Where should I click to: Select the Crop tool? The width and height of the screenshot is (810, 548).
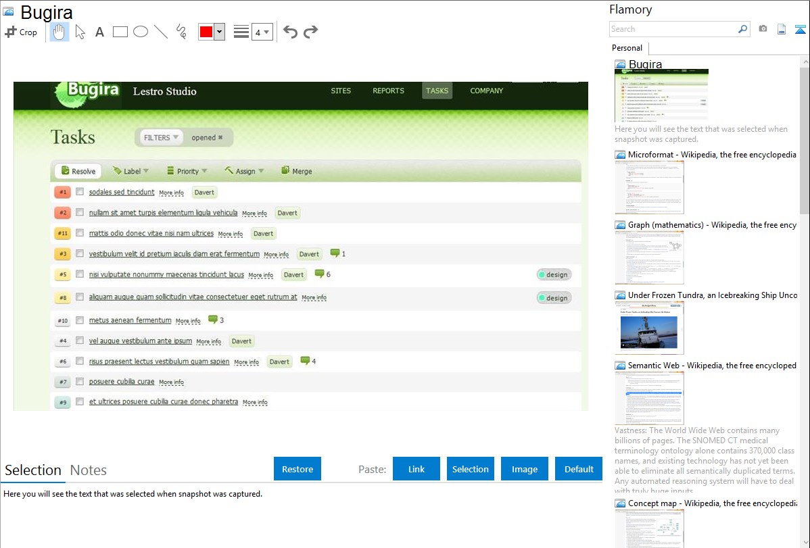[x=21, y=32]
